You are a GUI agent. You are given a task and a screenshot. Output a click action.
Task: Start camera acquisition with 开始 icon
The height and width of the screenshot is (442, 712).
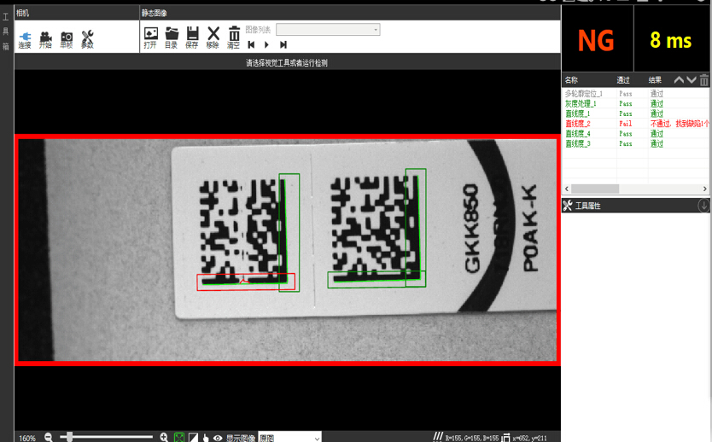tap(45, 38)
